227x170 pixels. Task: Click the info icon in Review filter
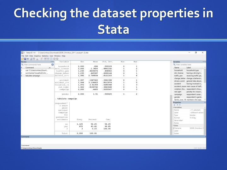(x=53, y=65)
